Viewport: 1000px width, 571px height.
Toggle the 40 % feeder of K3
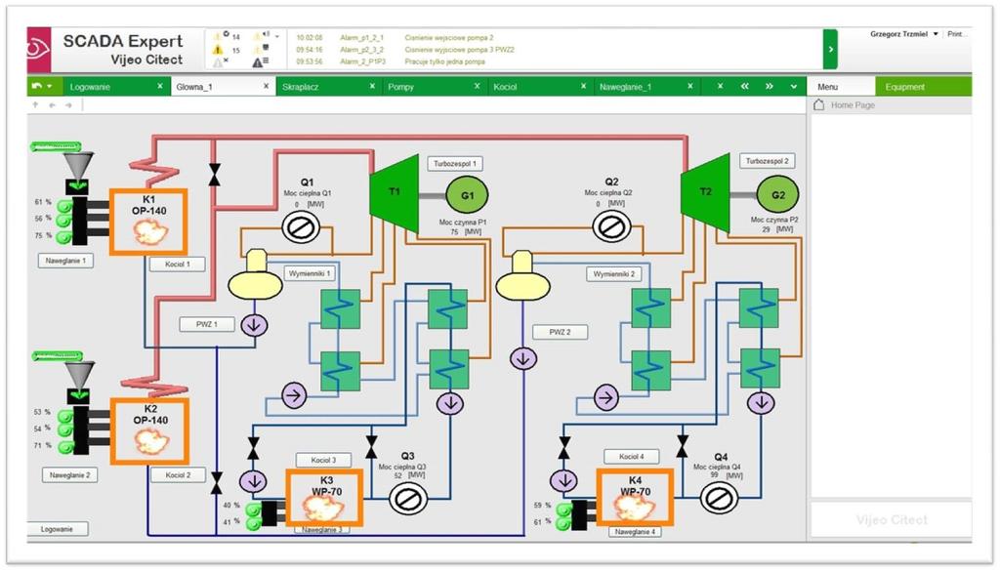point(253,510)
